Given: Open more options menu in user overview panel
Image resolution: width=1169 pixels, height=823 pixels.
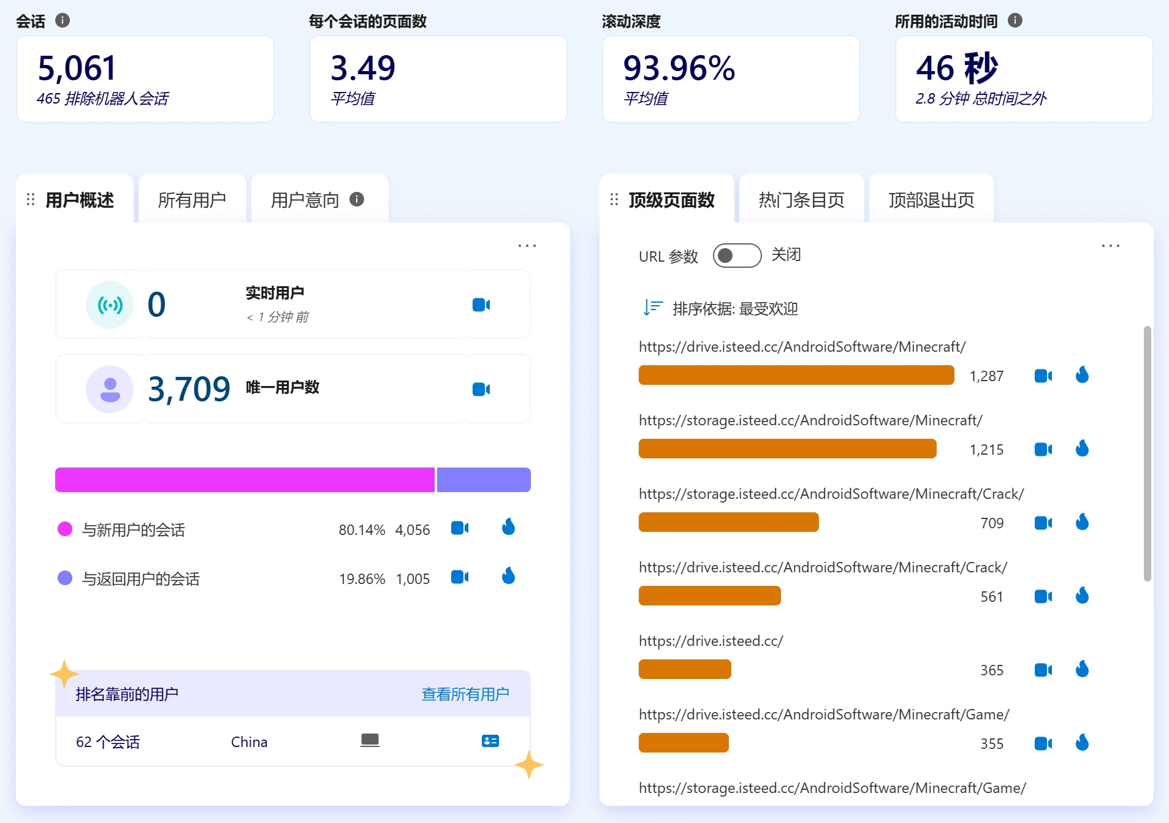Looking at the screenshot, I should (x=527, y=246).
